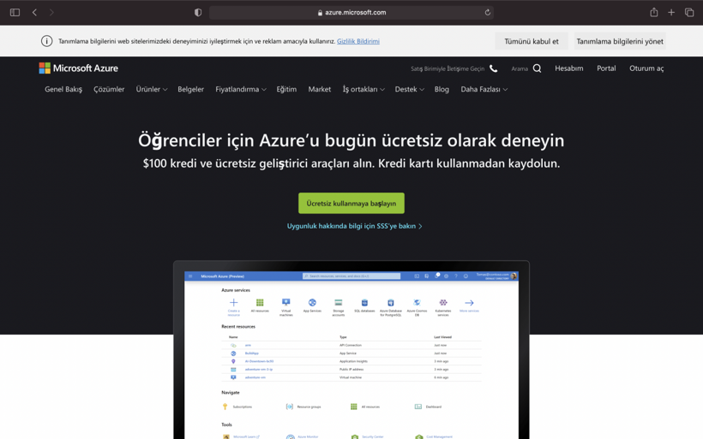Click the Azure Database for PostgreSQL icon
Screen dimensions: 703x439
390,303
